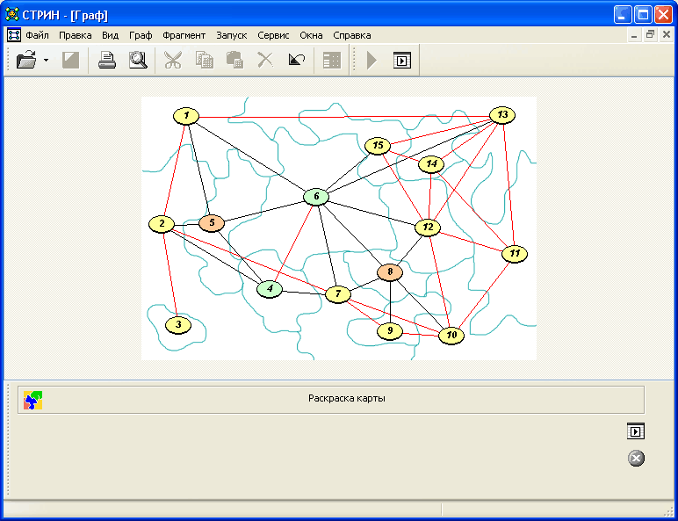This screenshot has width=678, height=521.
Task: Click the Print toolbar icon
Action: pyautogui.click(x=107, y=60)
